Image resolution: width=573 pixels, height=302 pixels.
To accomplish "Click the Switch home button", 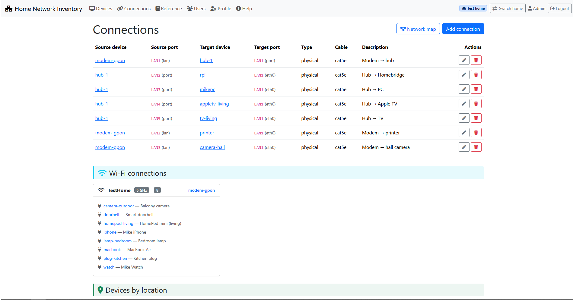I will pos(508,8).
